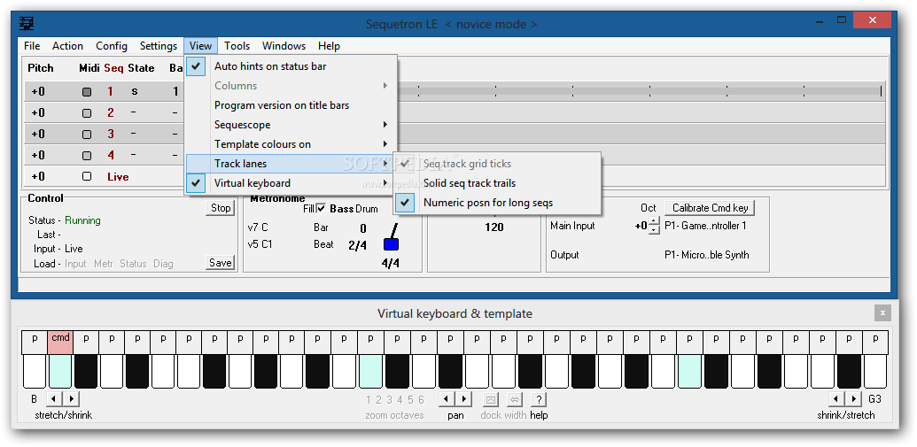Click the P1- Game..ntroller 1 input
This screenshot has height=447, width=917.
[x=705, y=226]
